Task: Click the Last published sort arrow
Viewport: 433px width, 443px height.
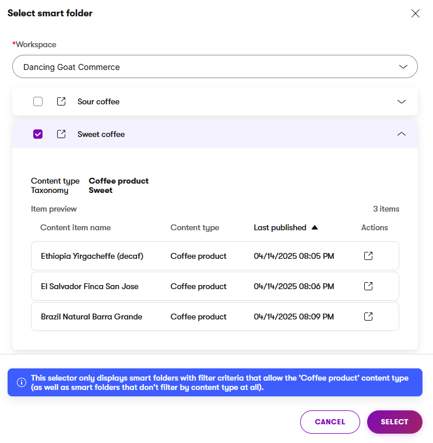Action: point(315,228)
